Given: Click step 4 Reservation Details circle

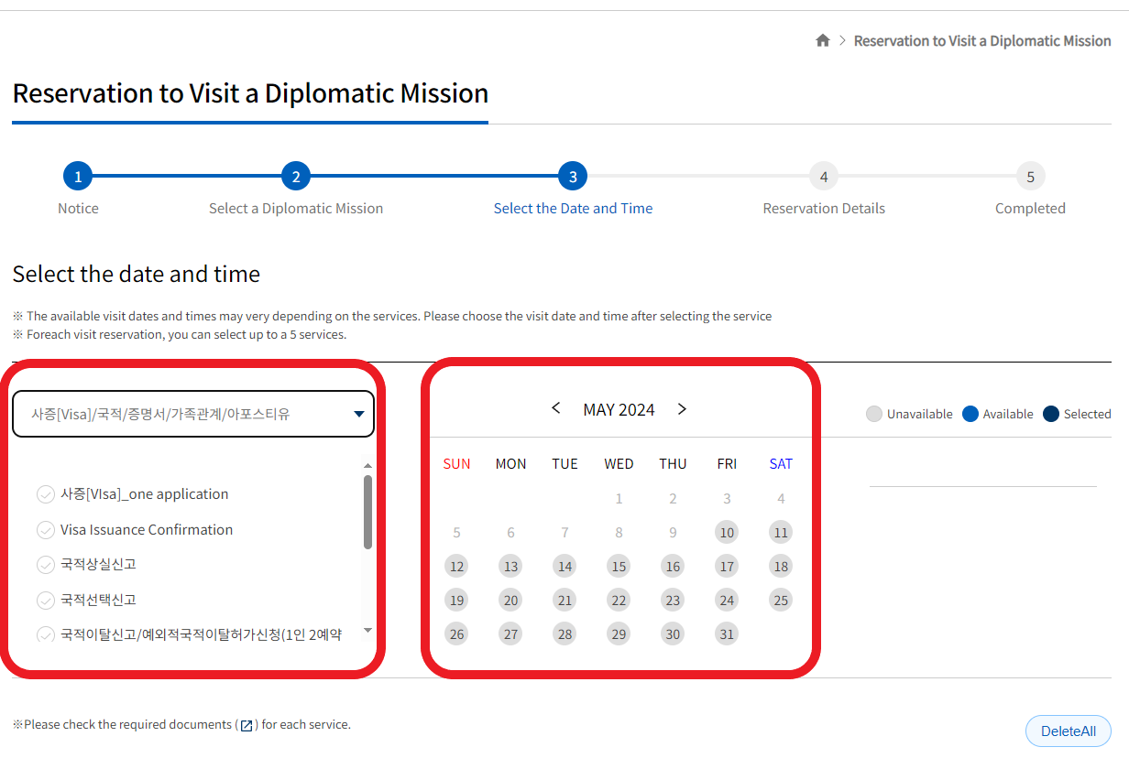Looking at the screenshot, I should pyautogui.click(x=823, y=177).
